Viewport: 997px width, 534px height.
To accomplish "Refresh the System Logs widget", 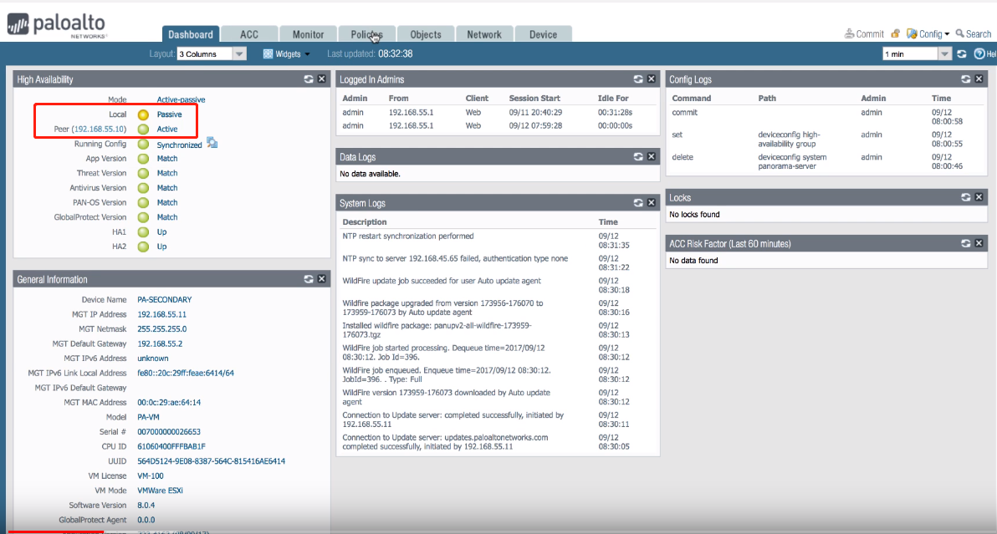I will pyautogui.click(x=639, y=203).
